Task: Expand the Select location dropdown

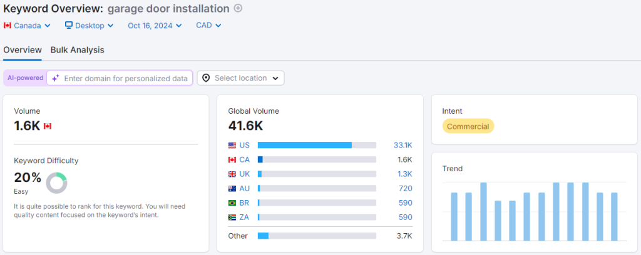Action: pyautogui.click(x=241, y=78)
